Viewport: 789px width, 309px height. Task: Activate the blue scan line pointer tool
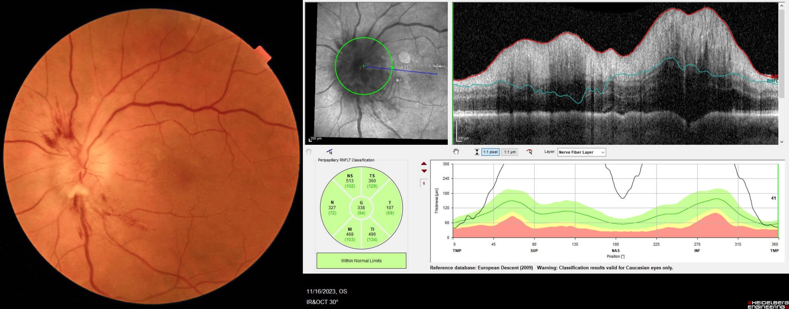coord(329,152)
